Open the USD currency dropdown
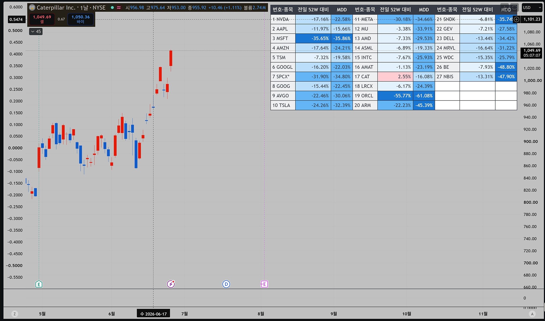This screenshot has height=321, width=545. (532, 8)
